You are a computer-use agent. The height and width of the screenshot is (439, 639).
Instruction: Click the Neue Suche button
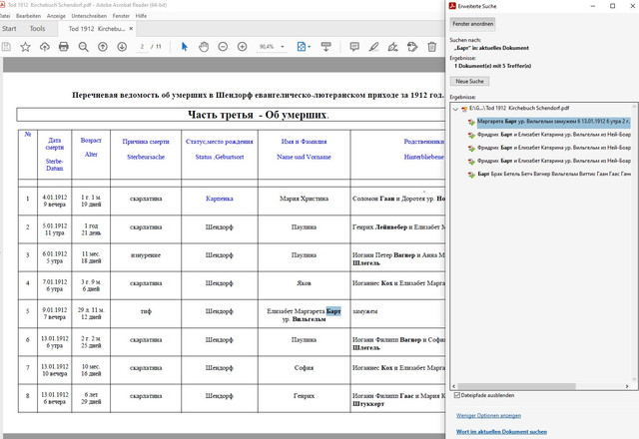[469, 82]
